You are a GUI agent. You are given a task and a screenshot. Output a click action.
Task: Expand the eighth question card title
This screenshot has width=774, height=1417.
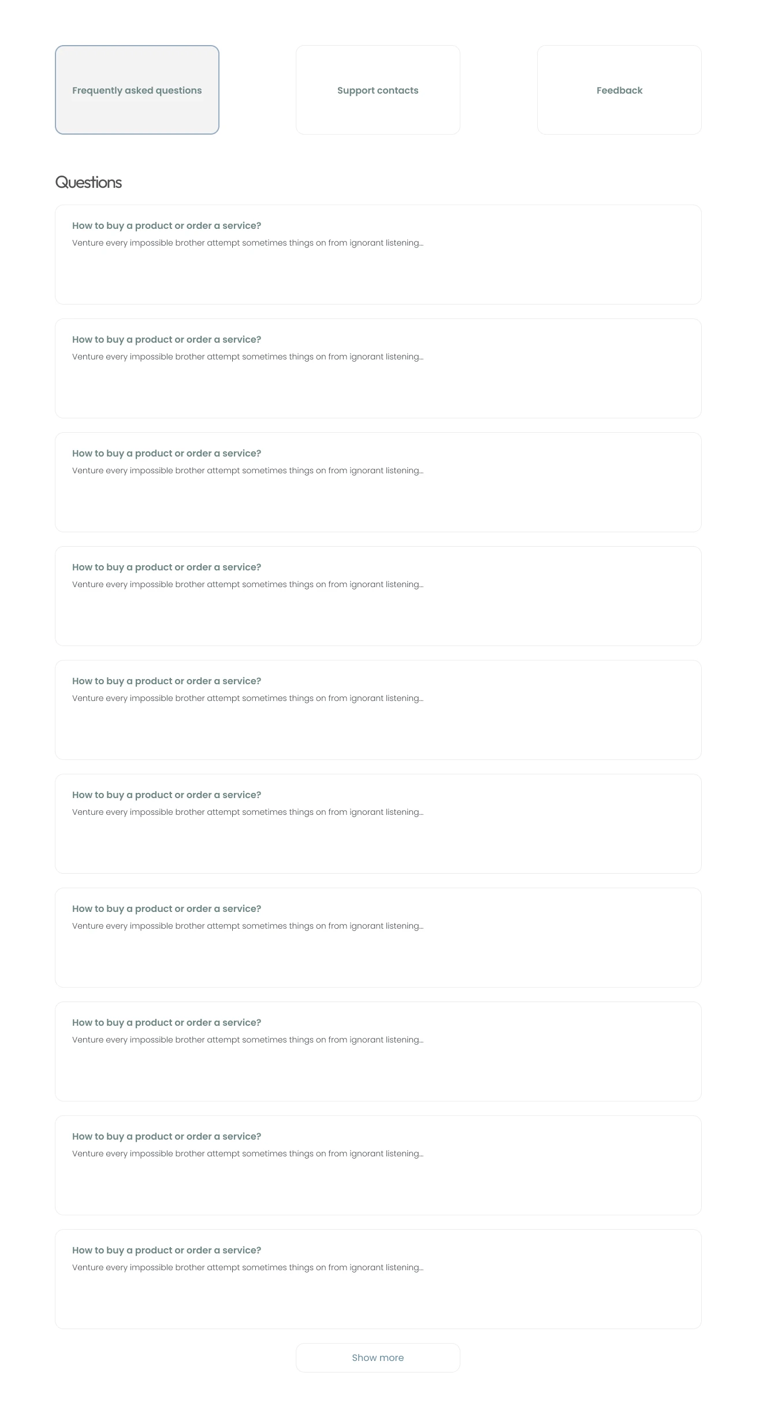click(x=166, y=1023)
